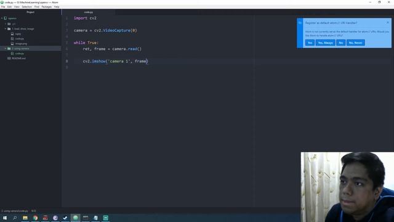This screenshot has width=394, height=222.
Task: Select the Project panel tab
Action: click(30, 12)
